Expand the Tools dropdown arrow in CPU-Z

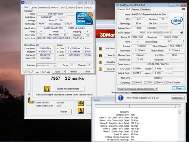click(64, 71)
